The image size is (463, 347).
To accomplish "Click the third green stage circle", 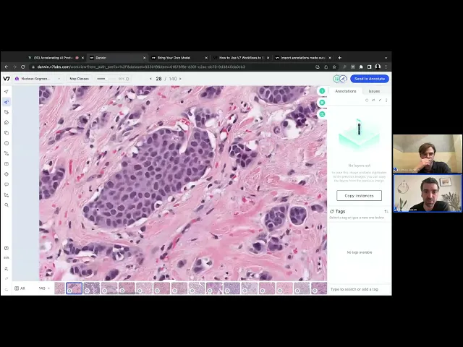I will point(322,114).
